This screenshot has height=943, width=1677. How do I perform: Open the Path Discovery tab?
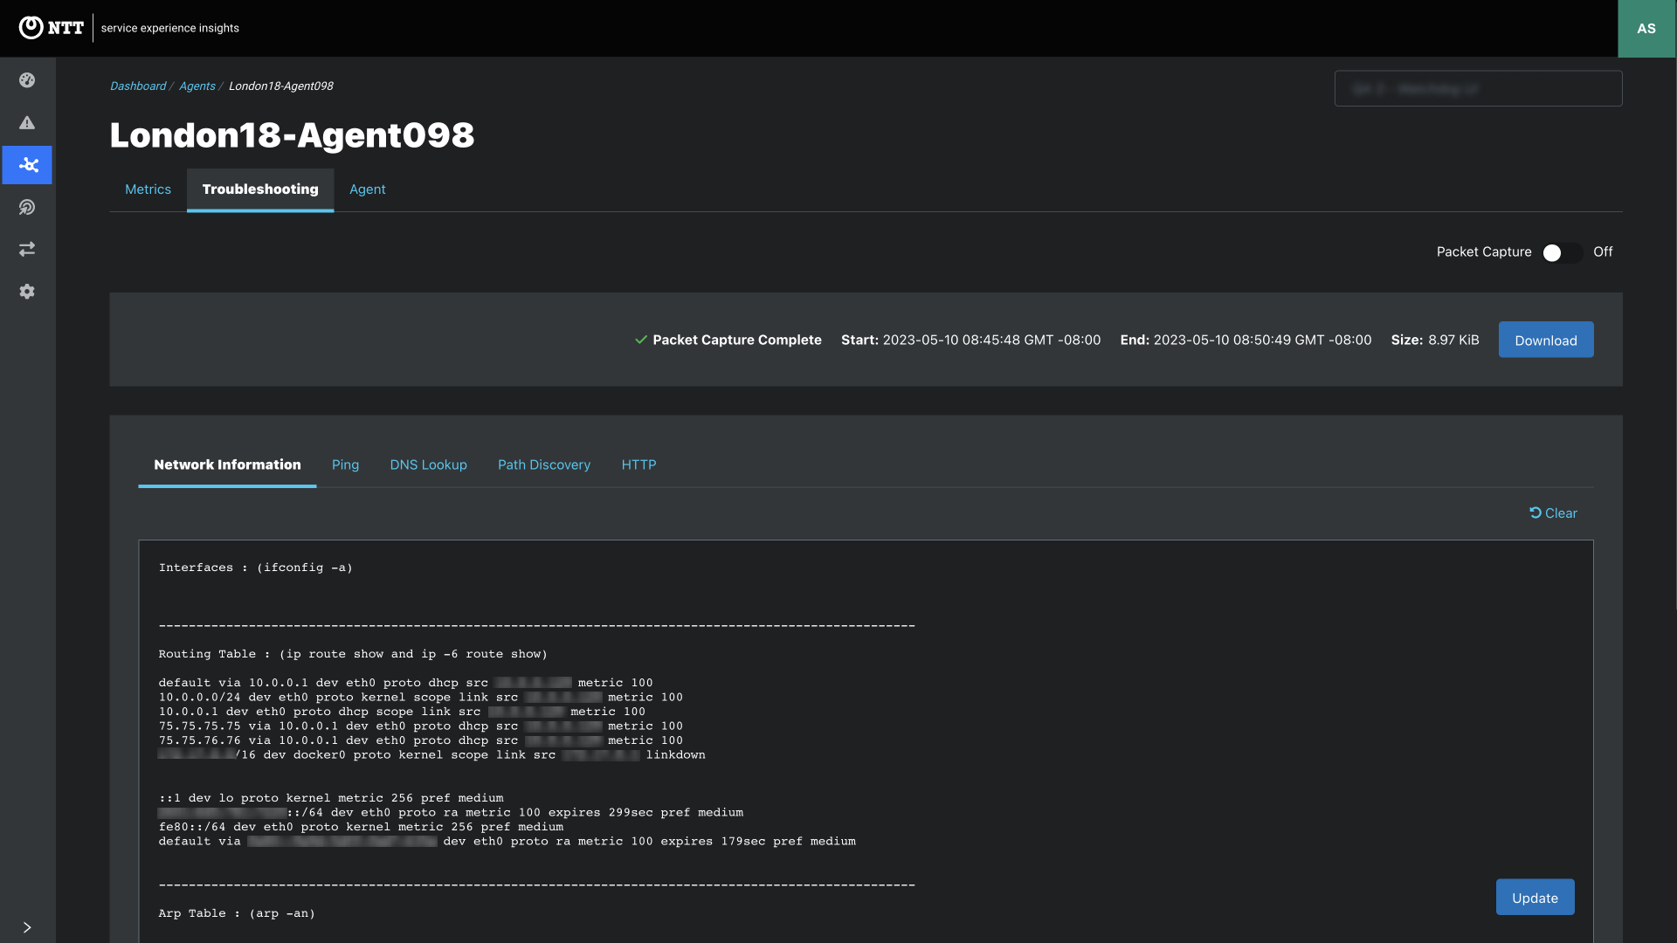[x=544, y=465]
